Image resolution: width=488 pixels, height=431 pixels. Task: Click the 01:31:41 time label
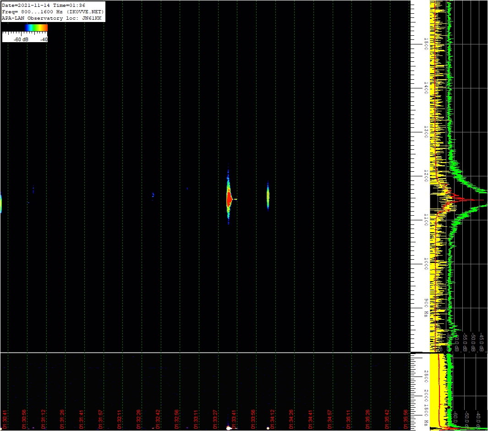click(81, 419)
